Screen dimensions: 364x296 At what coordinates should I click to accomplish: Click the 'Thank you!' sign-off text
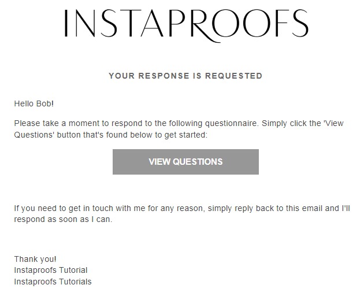point(35,259)
